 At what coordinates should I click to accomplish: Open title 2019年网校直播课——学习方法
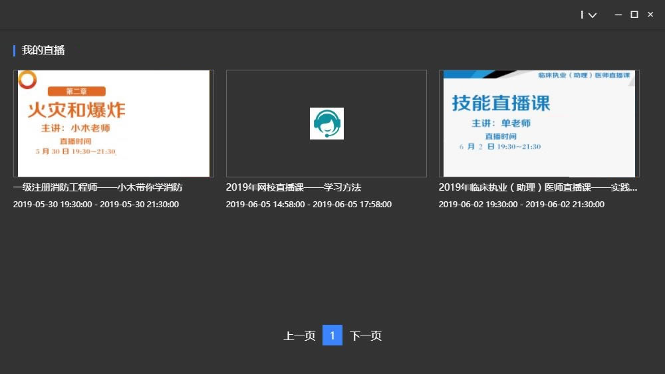point(293,187)
